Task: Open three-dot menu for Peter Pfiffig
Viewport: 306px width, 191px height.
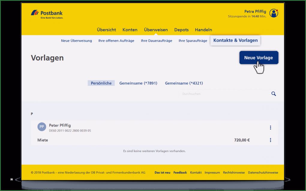Action: click(270, 128)
